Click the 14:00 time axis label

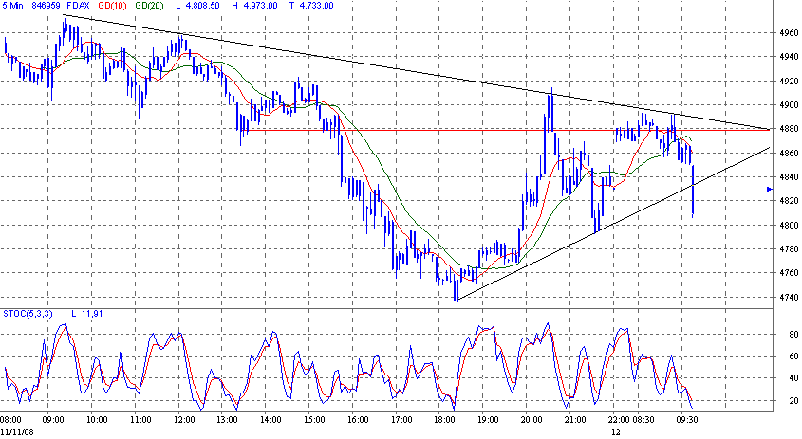click(x=270, y=420)
